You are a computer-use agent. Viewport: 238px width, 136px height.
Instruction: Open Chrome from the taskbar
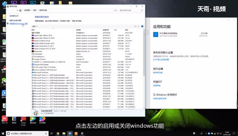[58, 133]
